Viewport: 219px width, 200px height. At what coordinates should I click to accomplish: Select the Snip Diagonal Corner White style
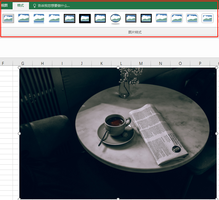(192, 18)
